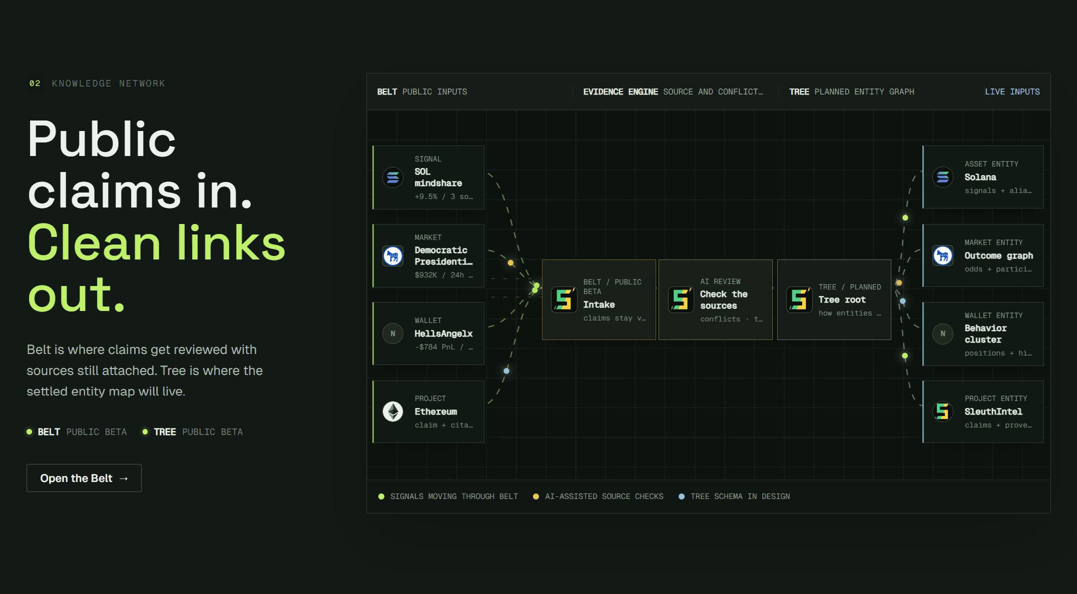Click the '$932K / 24h' market stats text
Screen dimensions: 1077x594
click(x=443, y=275)
